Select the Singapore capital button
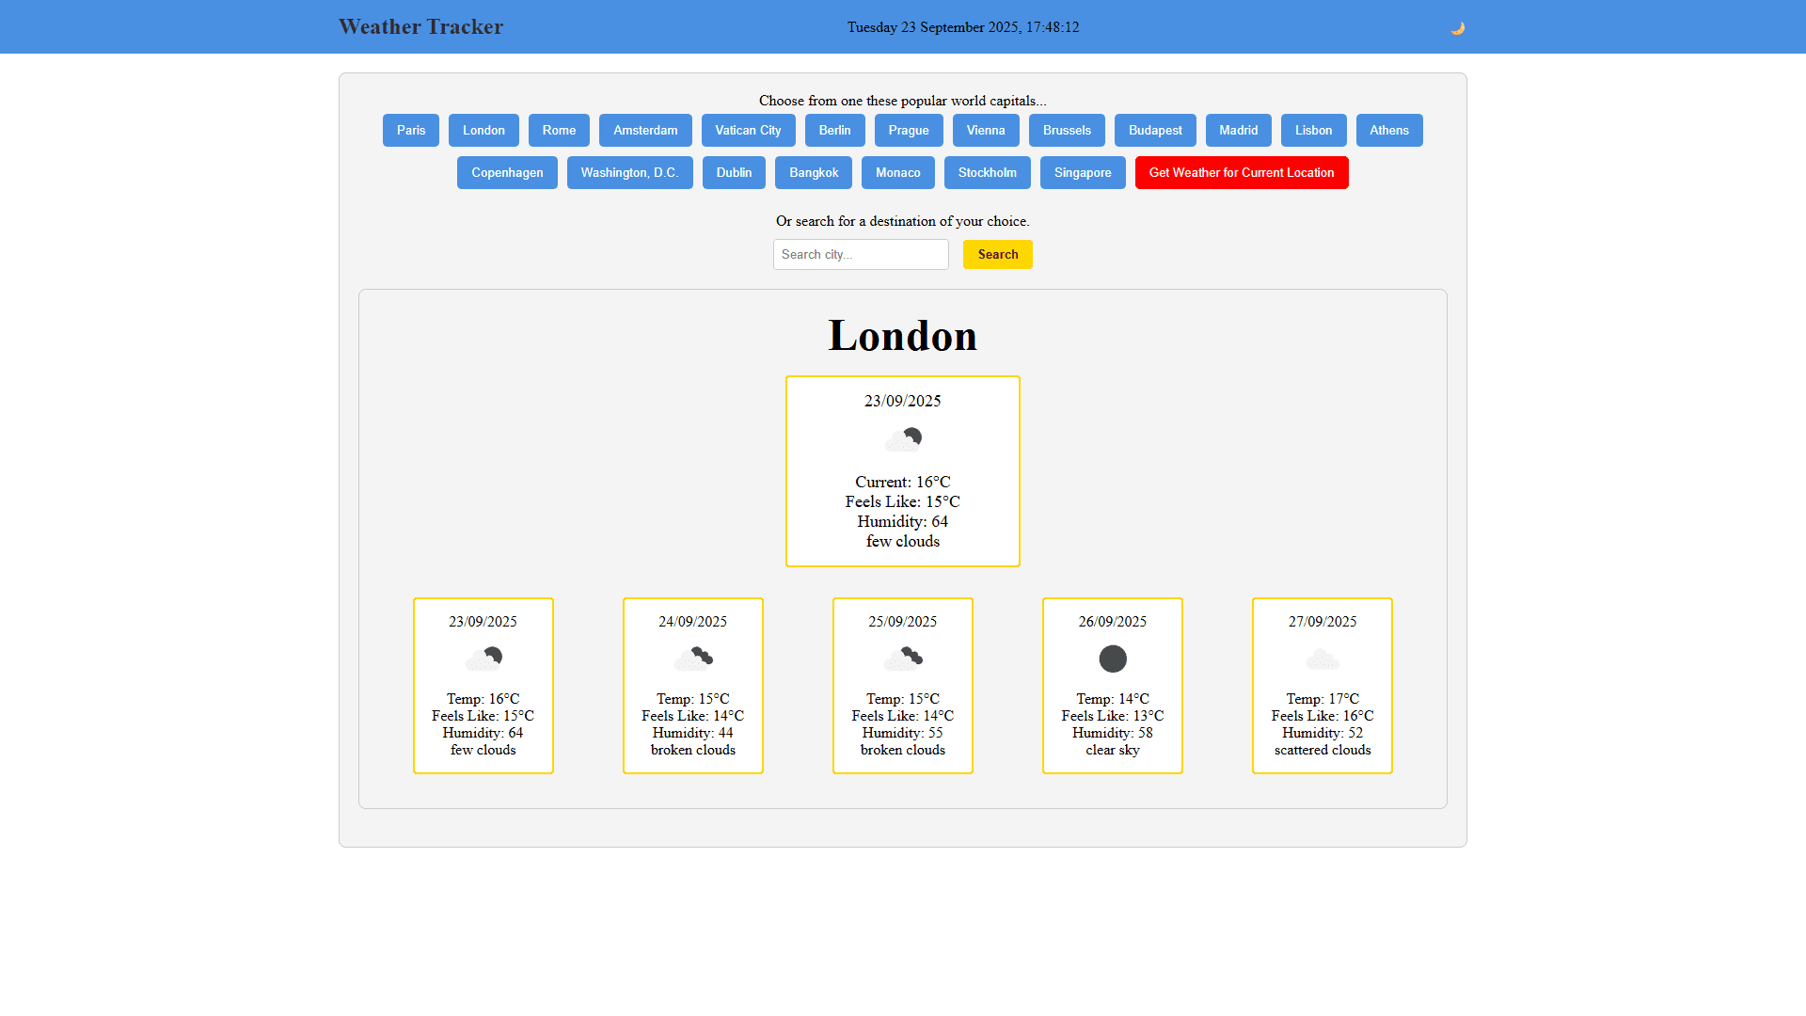 [x=1083, y=173]
